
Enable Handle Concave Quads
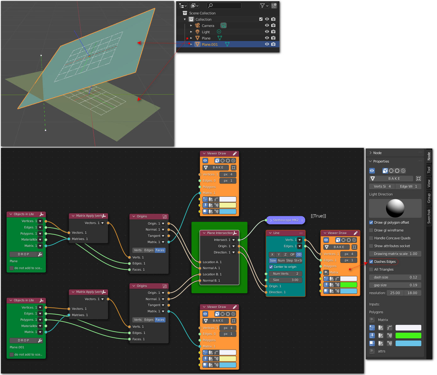coord(371,238)
